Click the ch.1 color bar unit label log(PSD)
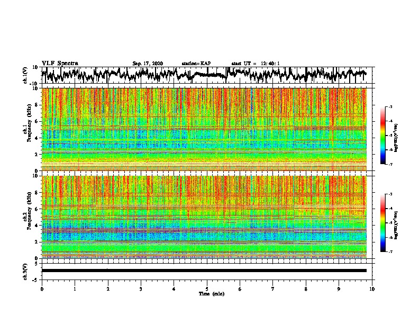 396,138
